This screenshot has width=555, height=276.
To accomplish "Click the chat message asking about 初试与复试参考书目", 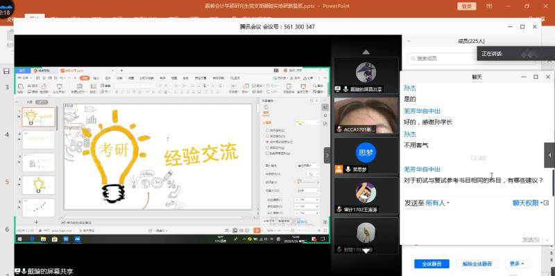I will [473, 181].
